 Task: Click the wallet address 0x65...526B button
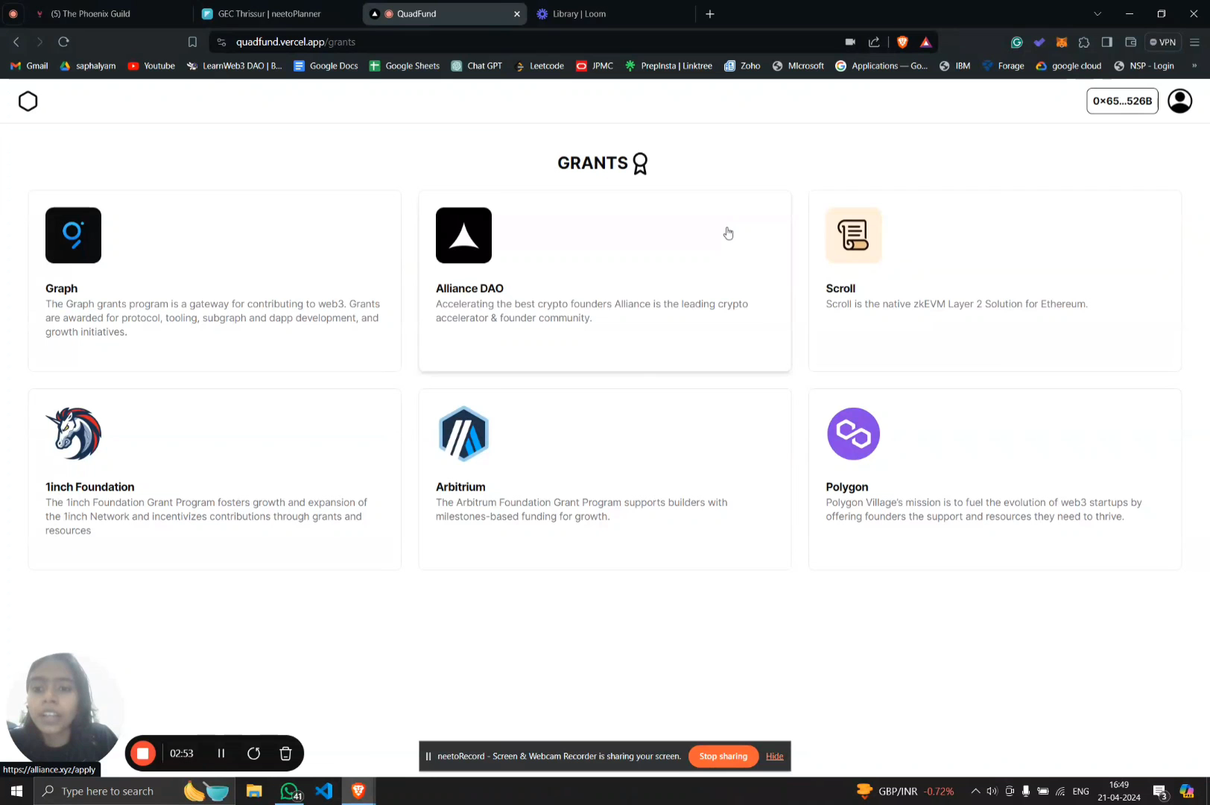pyautogui.click(x=1122, y=101)
